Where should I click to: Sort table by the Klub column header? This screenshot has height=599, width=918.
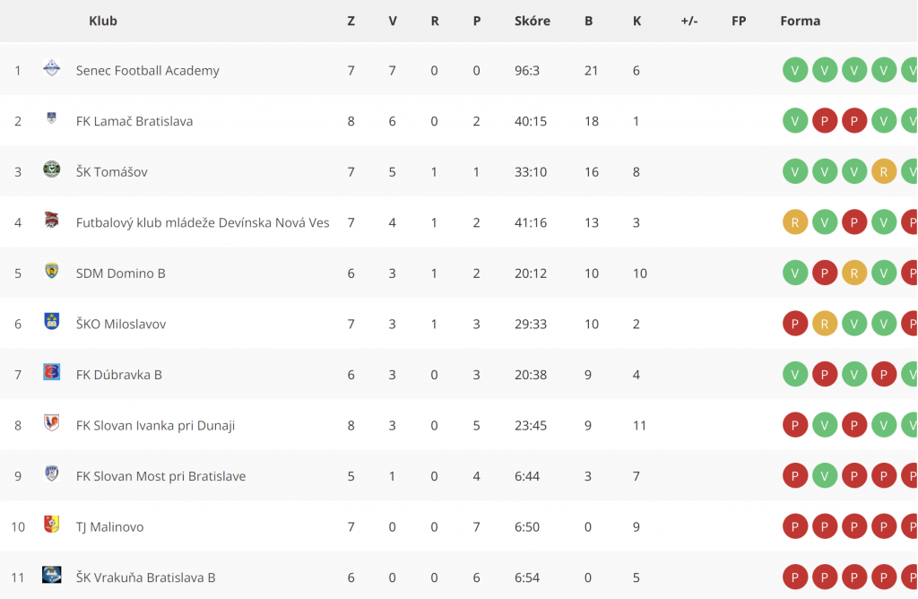pos(103,22)
